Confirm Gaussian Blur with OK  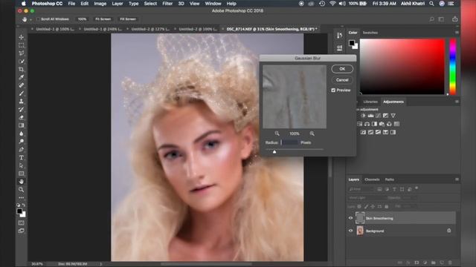[x=342, y=69]
